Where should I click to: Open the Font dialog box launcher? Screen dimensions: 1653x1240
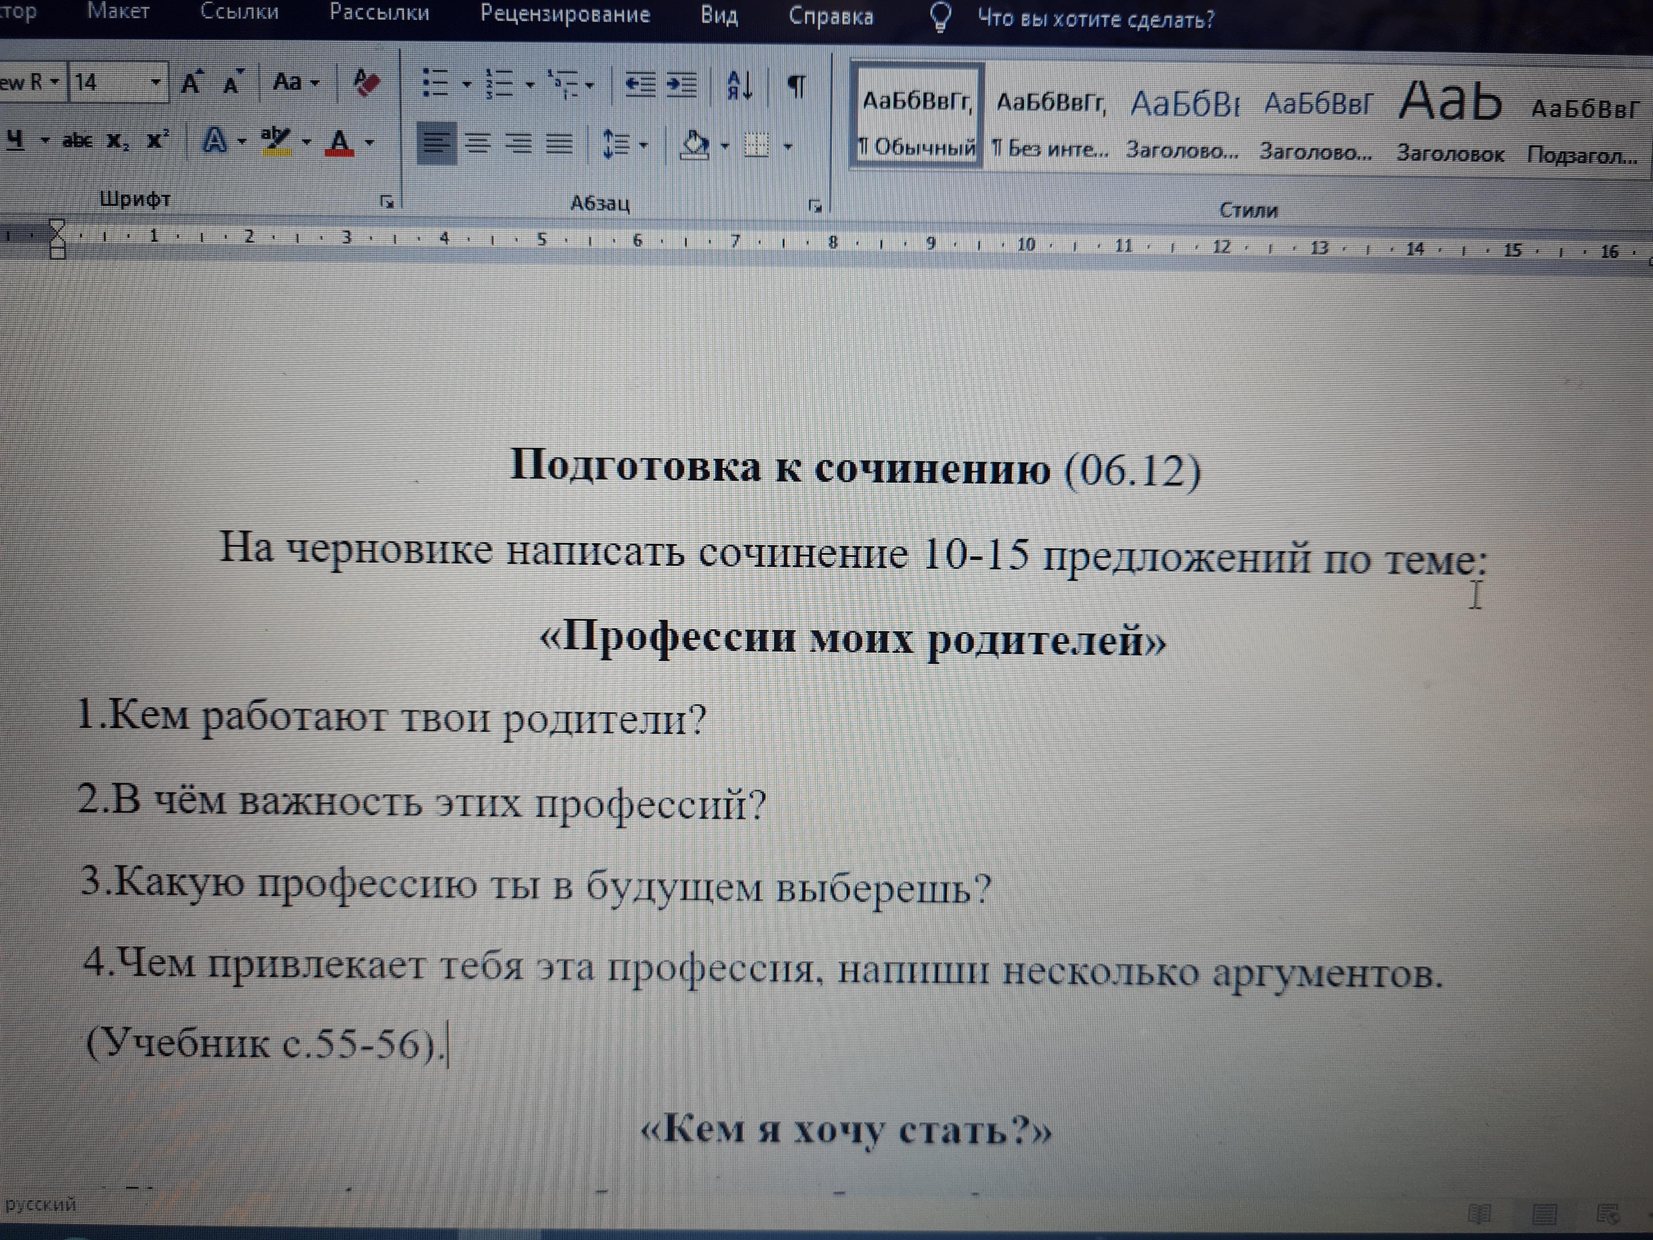pos(386,202)
